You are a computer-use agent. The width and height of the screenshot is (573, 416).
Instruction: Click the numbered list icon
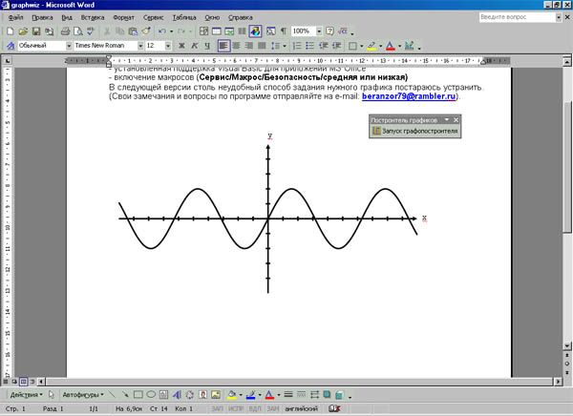(x=297, y=46)
